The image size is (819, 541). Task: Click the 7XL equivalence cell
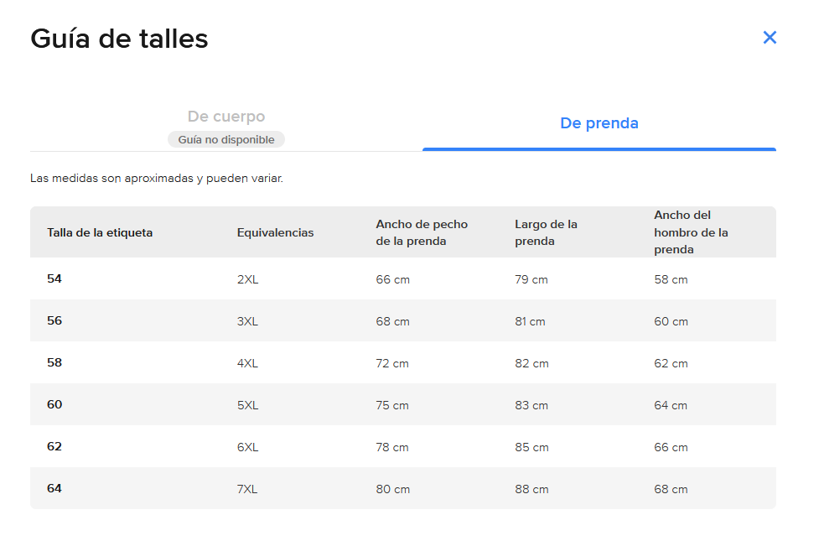(247, 489)
